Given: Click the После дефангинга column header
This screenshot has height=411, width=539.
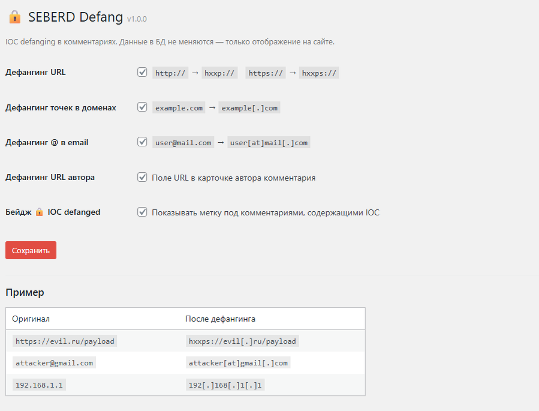Looking at the screenshot, I should click(x=220, y=319).
